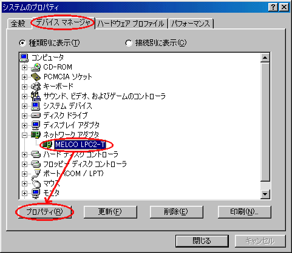Viewport: 292px width, 253px height.
Task: Open the ハードウェア プロファイル tab
Action: tap(131, 24)
